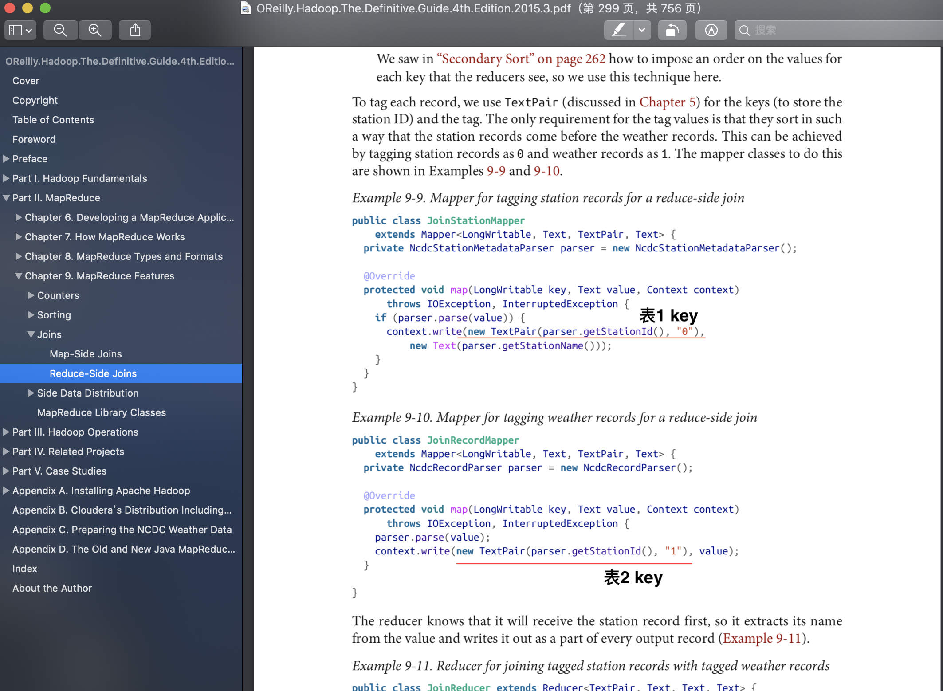Click the zoom out magnifier icon
Screen dimensions: 943x691
[x=60, y=30]
